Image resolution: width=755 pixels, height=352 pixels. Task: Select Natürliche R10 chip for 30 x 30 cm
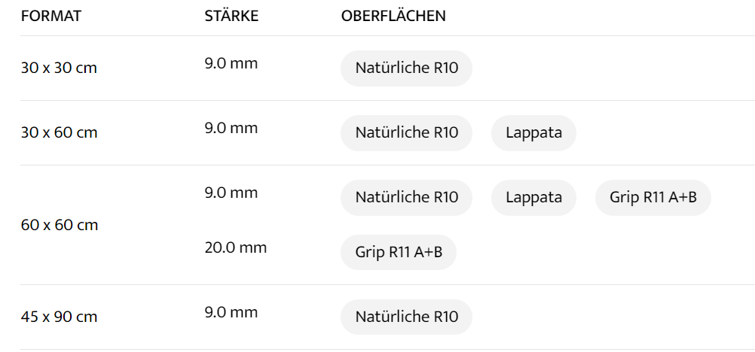click(406, 69)
